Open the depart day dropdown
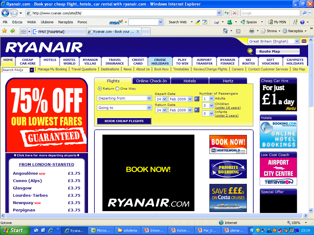The height and width of the screenshot is (235, 314). tap(161, 99)
